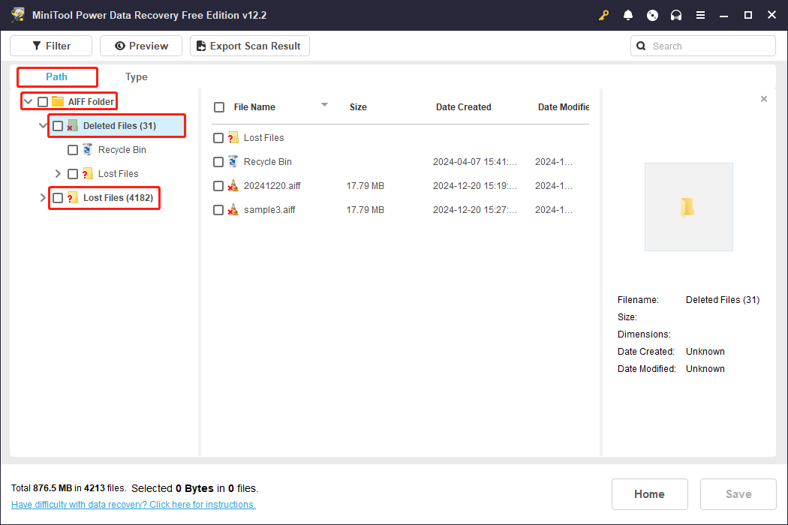Check the sample3.aiff checkbox
This screenshot has height=525, width=788.
(218, 210)
